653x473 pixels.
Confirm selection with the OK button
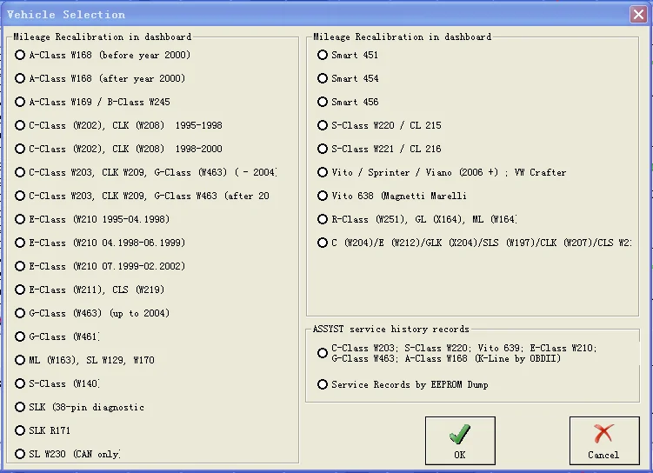(x=460, y=441)
